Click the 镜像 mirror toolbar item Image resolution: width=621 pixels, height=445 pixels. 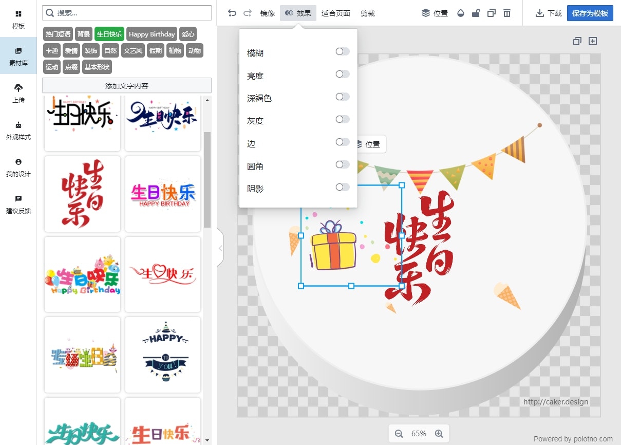pyautogui.click(x=268, y=13)
